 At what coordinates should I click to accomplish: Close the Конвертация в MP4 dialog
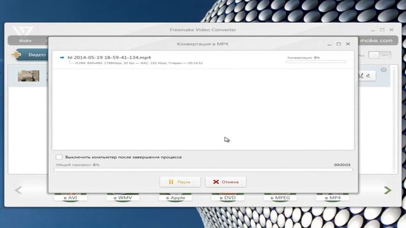coord(348,44)
